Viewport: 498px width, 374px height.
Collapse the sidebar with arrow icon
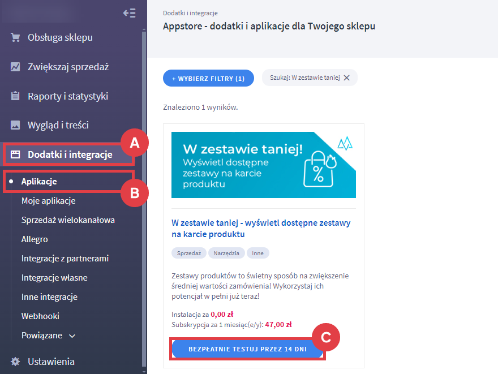pos(129,13)
